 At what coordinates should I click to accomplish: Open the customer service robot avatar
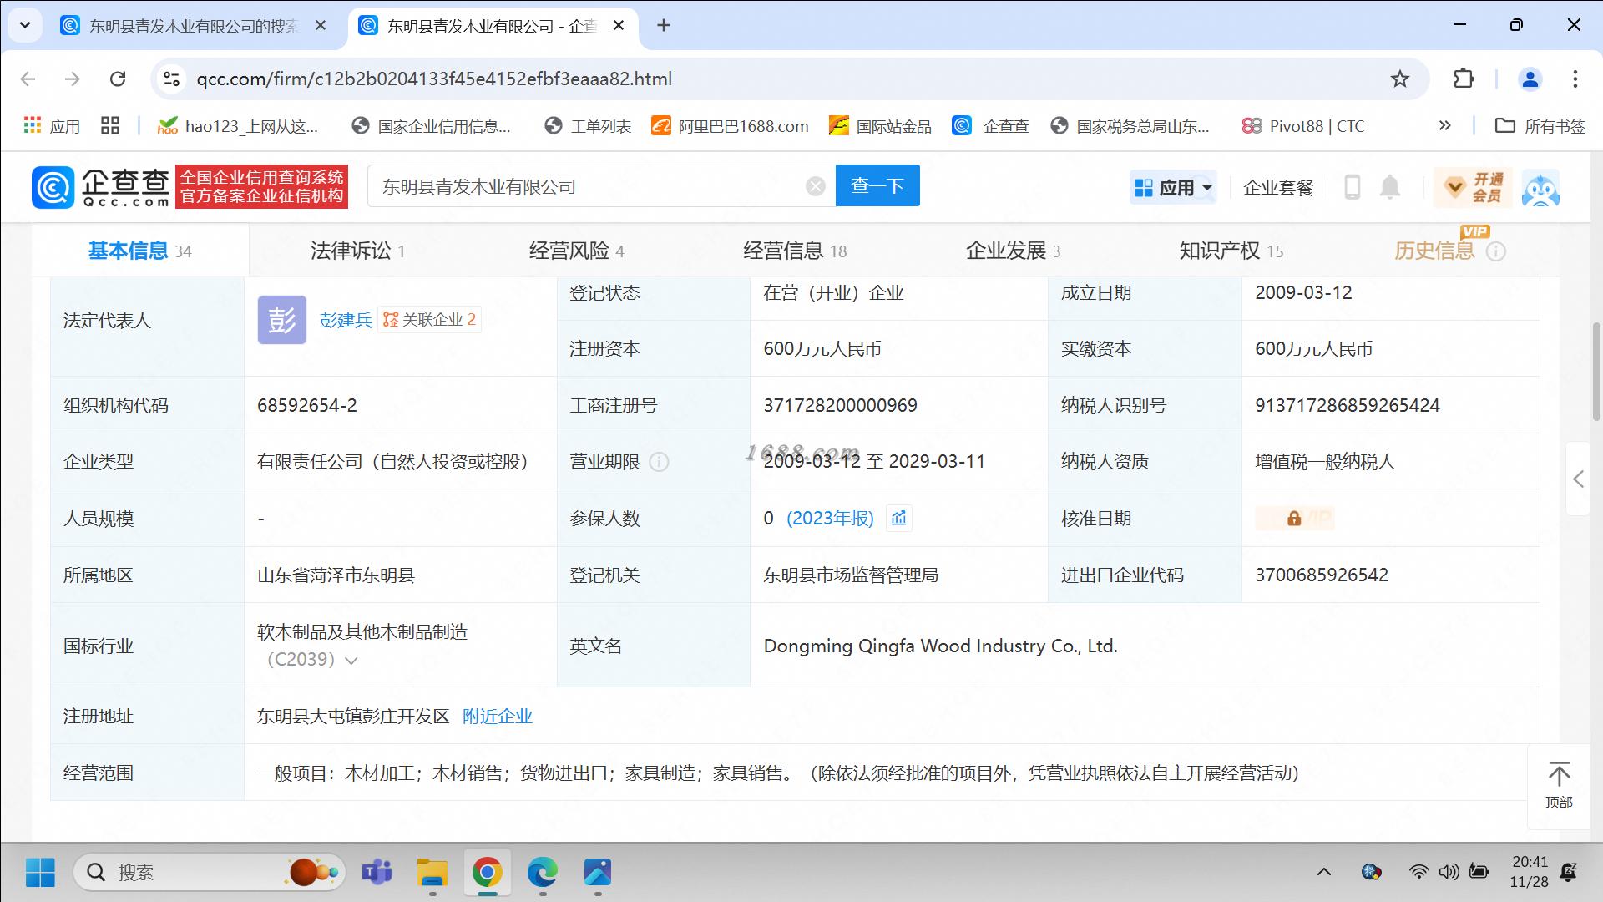tap(1540, 188)
